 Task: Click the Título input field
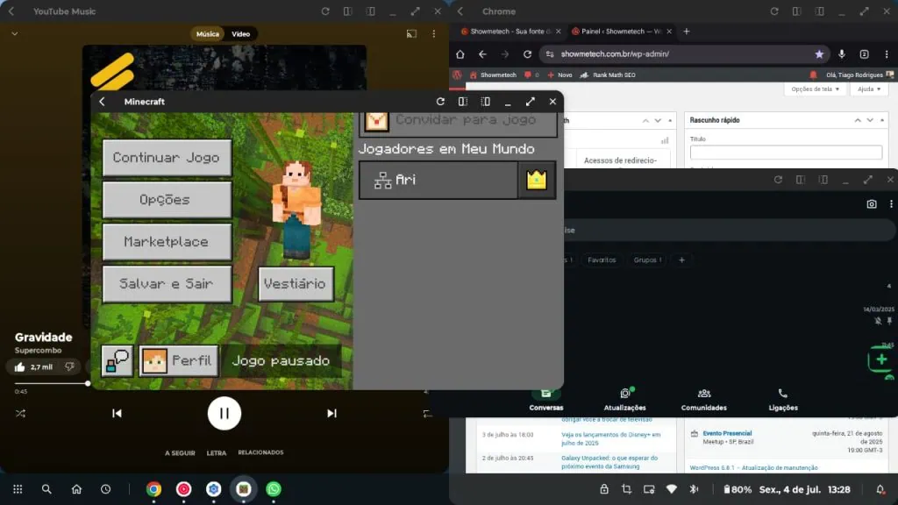click(786, 153)
